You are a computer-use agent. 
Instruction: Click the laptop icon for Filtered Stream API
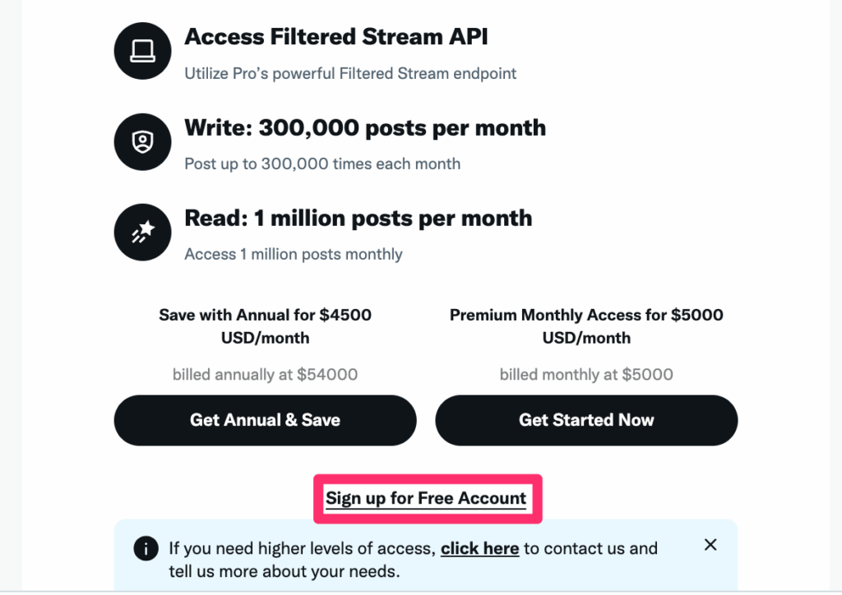click(142, 51)
